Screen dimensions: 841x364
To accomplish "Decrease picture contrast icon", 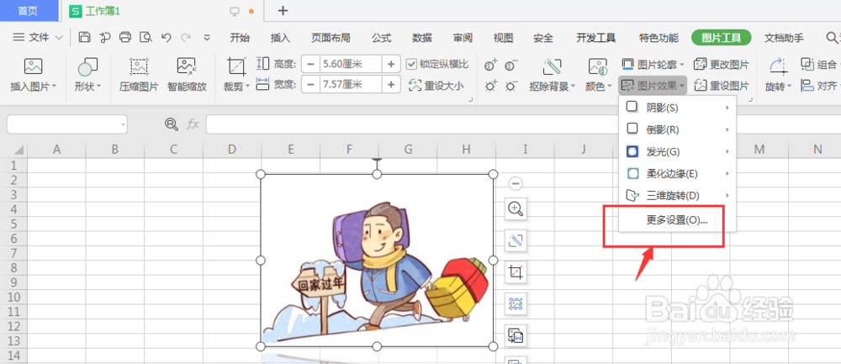I will coord(510,66).
